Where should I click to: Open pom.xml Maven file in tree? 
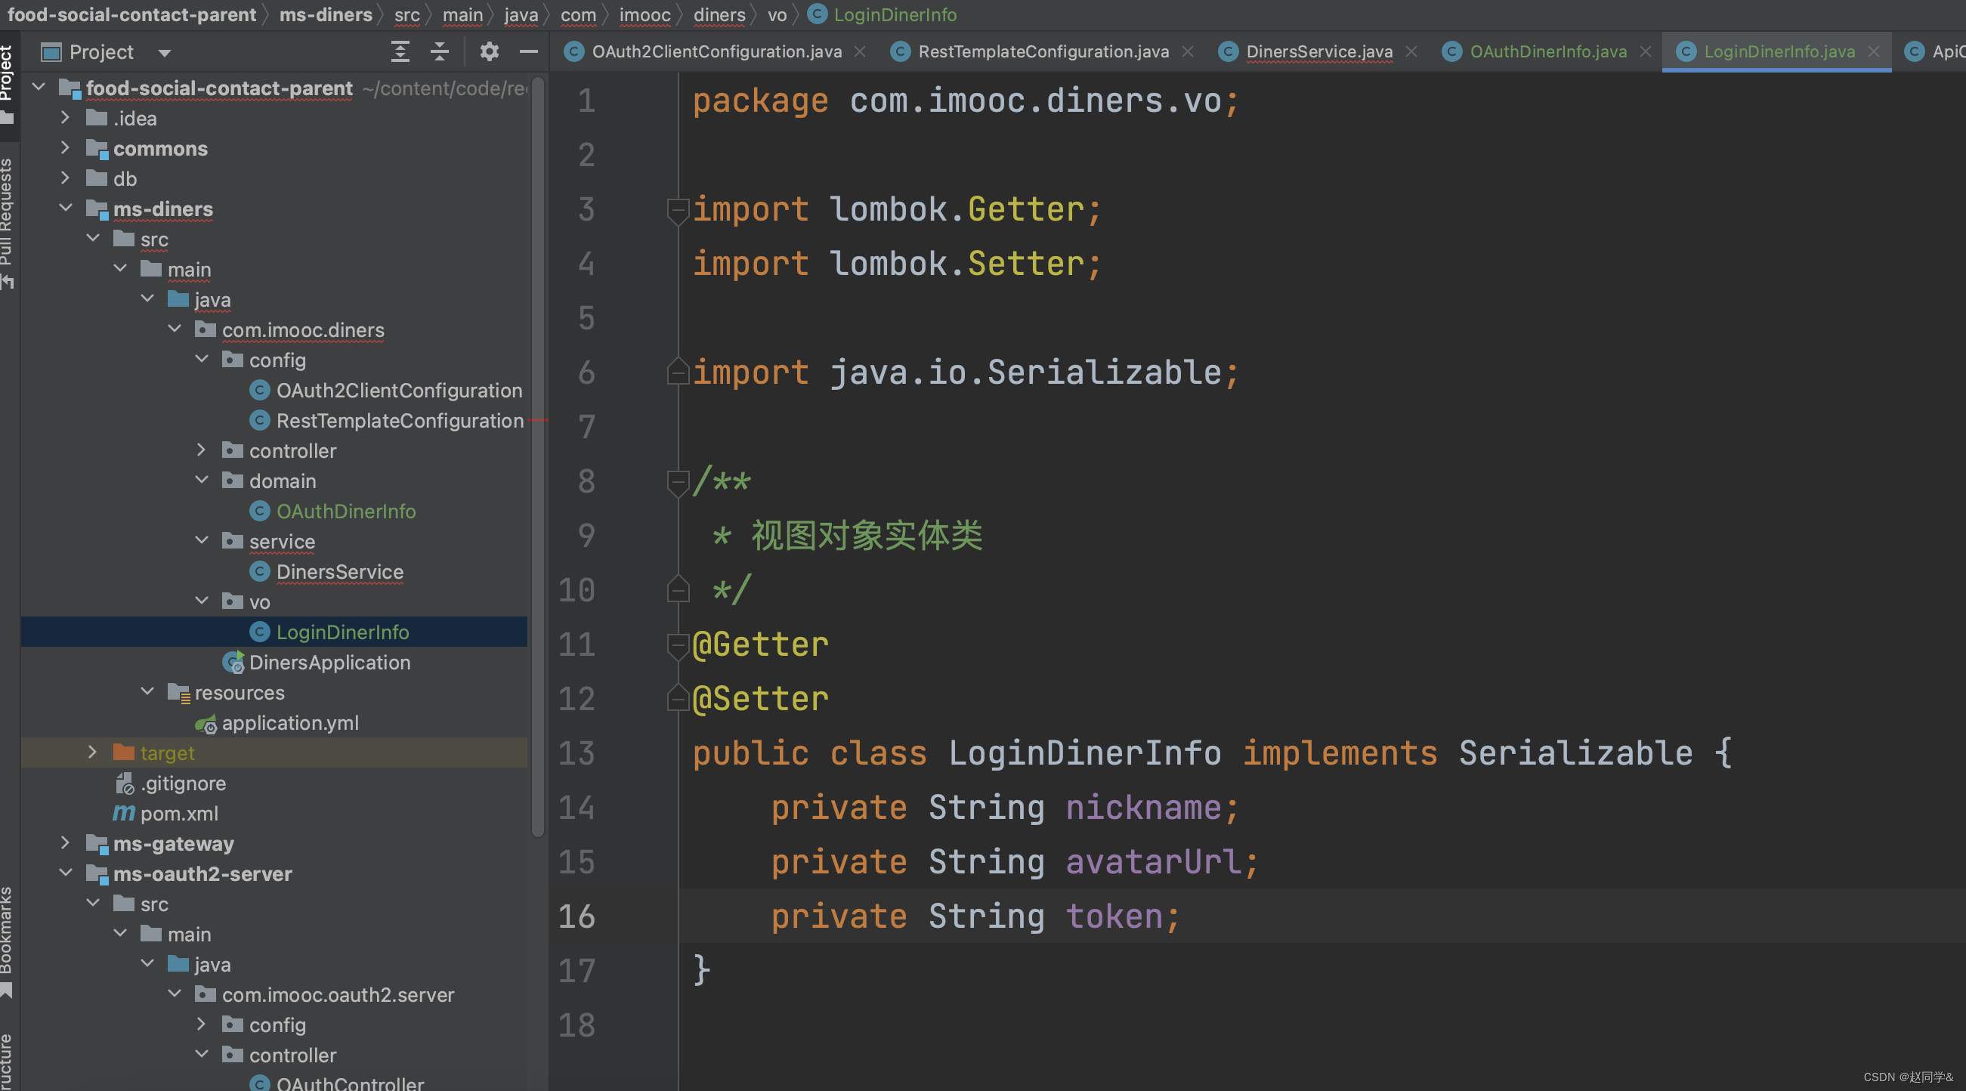178,813
